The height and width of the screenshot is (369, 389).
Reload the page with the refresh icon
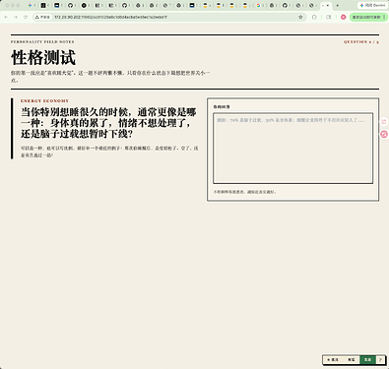click(26, 17)
